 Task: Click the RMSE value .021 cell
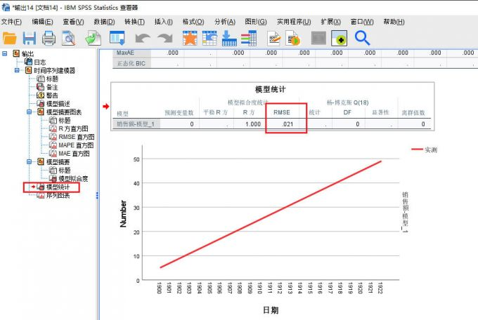[286, 124]
